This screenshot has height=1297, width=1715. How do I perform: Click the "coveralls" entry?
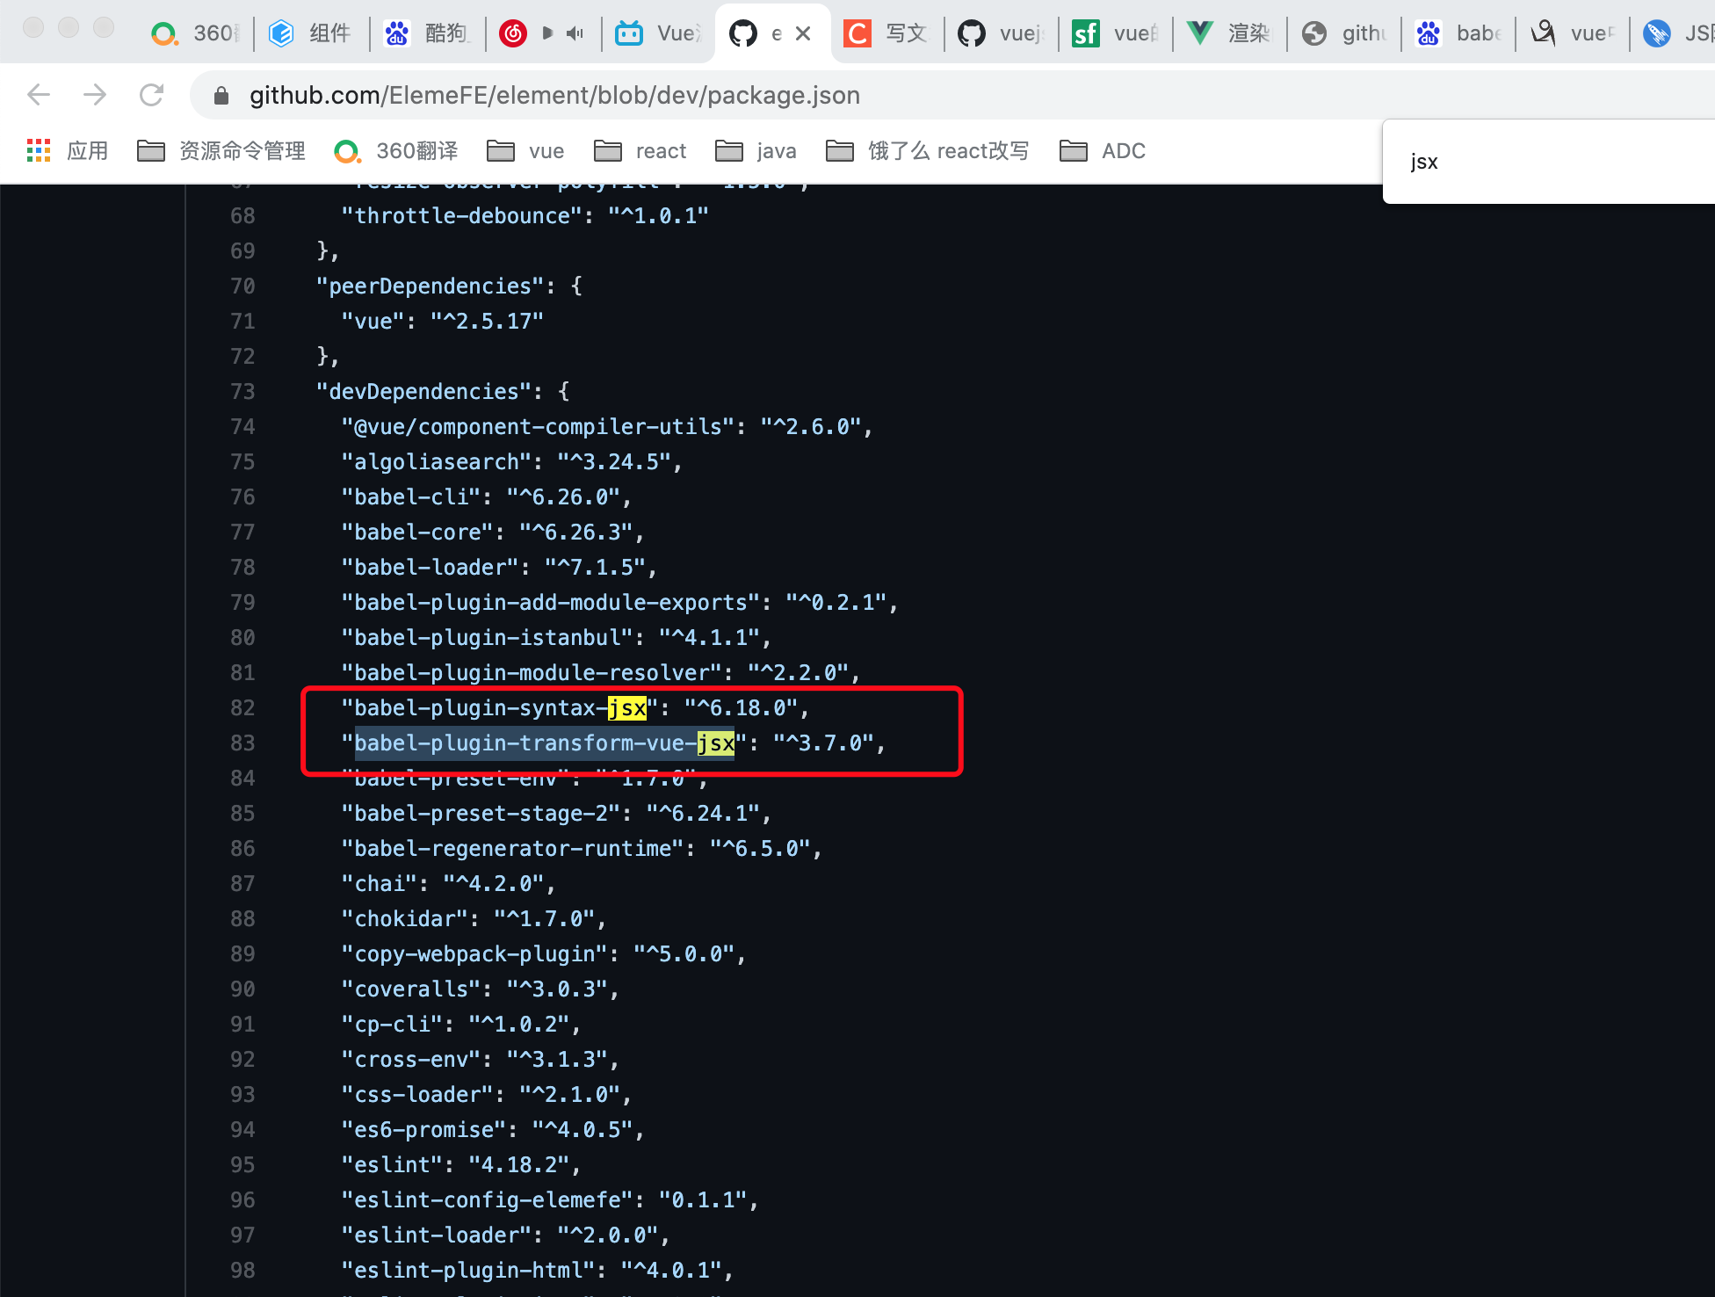pyautogui.click(x=481, y=989)
